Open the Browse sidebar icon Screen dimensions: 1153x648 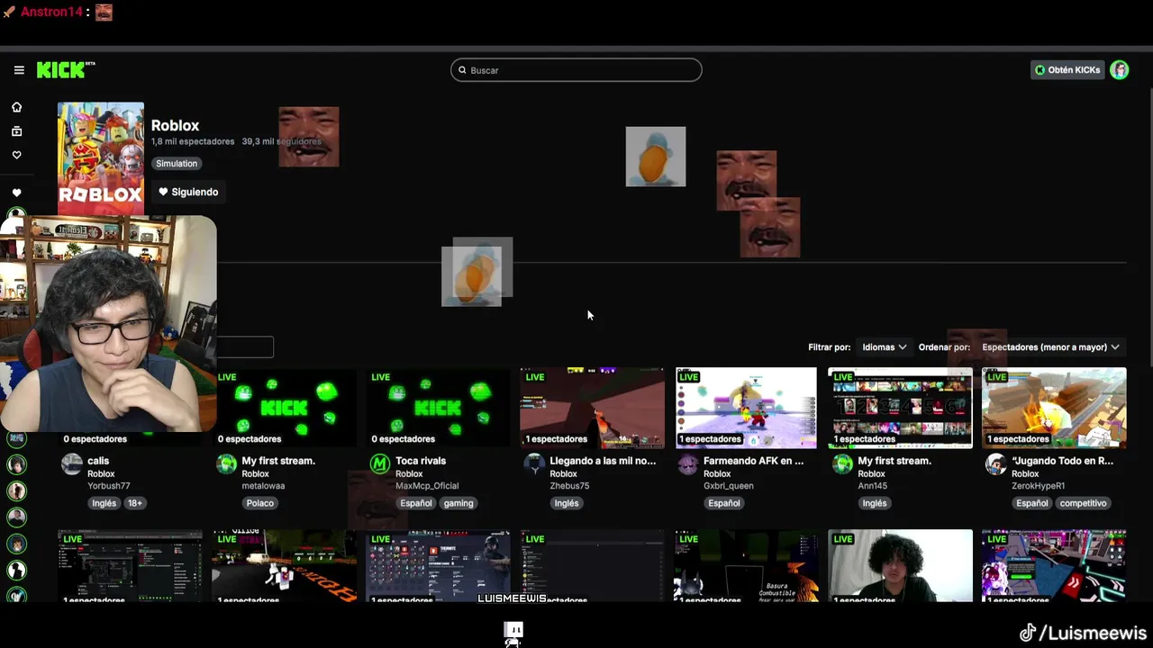click(16, 131)
